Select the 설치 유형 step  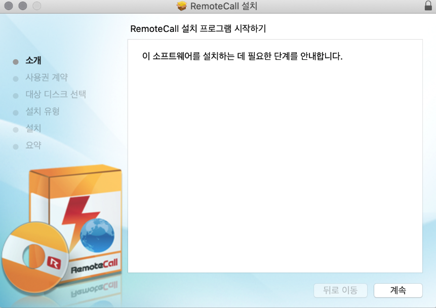pos(43,111)
